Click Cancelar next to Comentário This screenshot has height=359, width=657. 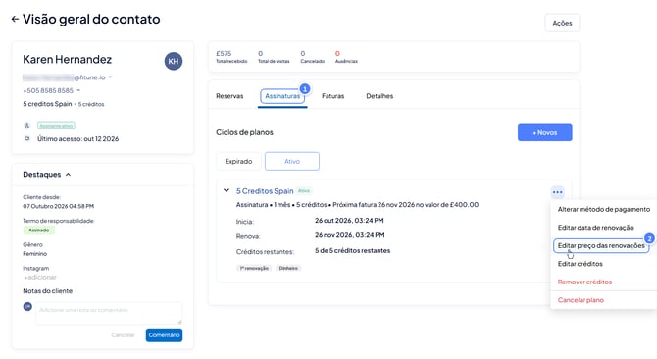coord(123,335)
